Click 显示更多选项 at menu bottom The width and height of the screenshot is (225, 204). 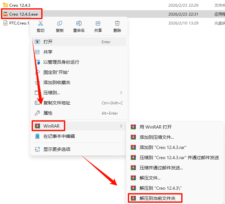[x=79, y=149]
